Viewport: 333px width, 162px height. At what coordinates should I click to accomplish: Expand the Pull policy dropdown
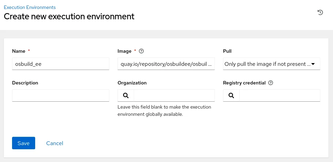click(x=271, y=64)
